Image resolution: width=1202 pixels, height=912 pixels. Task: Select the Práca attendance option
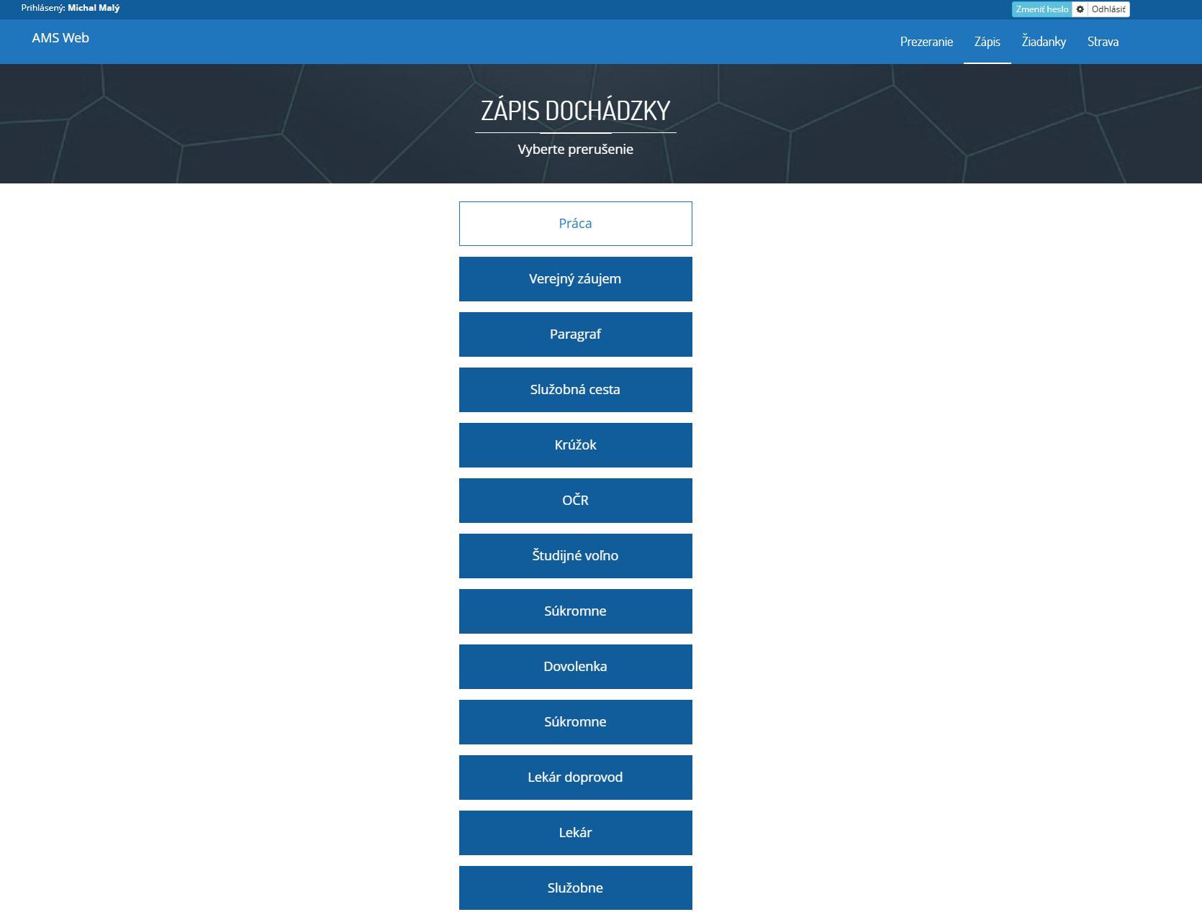click(x=575, y=223)
